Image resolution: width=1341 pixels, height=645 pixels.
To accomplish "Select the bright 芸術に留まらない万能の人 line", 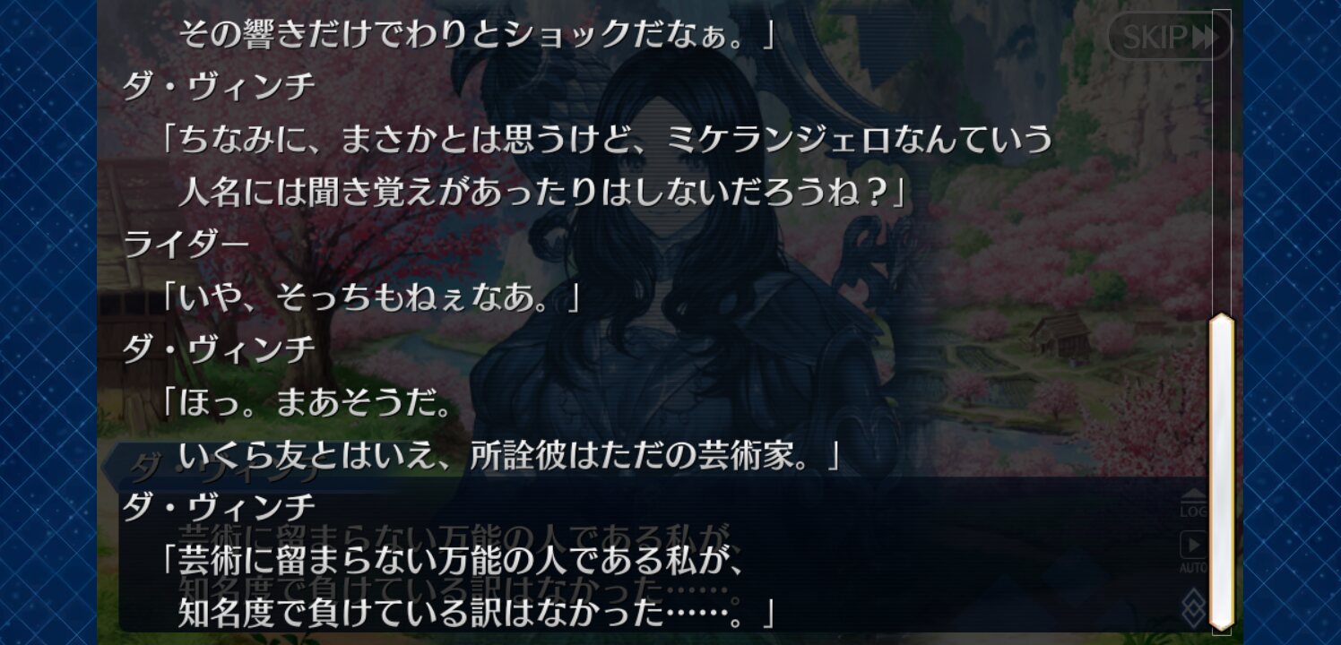I will [455, 562].
